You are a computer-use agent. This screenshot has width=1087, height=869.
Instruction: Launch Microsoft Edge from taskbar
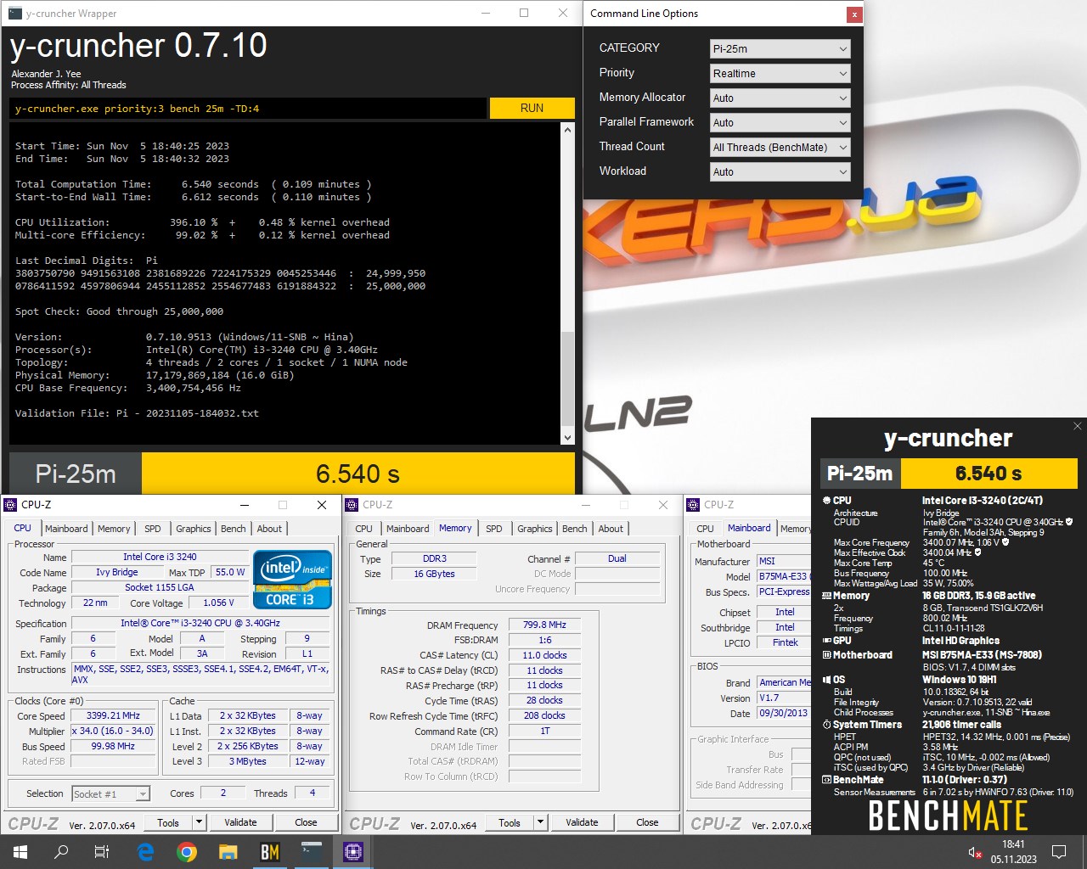[145, 852]
